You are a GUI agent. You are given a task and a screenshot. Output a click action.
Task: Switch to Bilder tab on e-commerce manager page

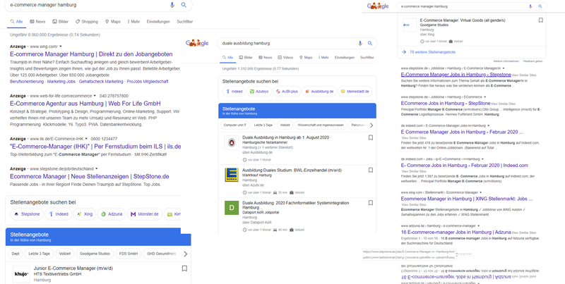[61, 22]
